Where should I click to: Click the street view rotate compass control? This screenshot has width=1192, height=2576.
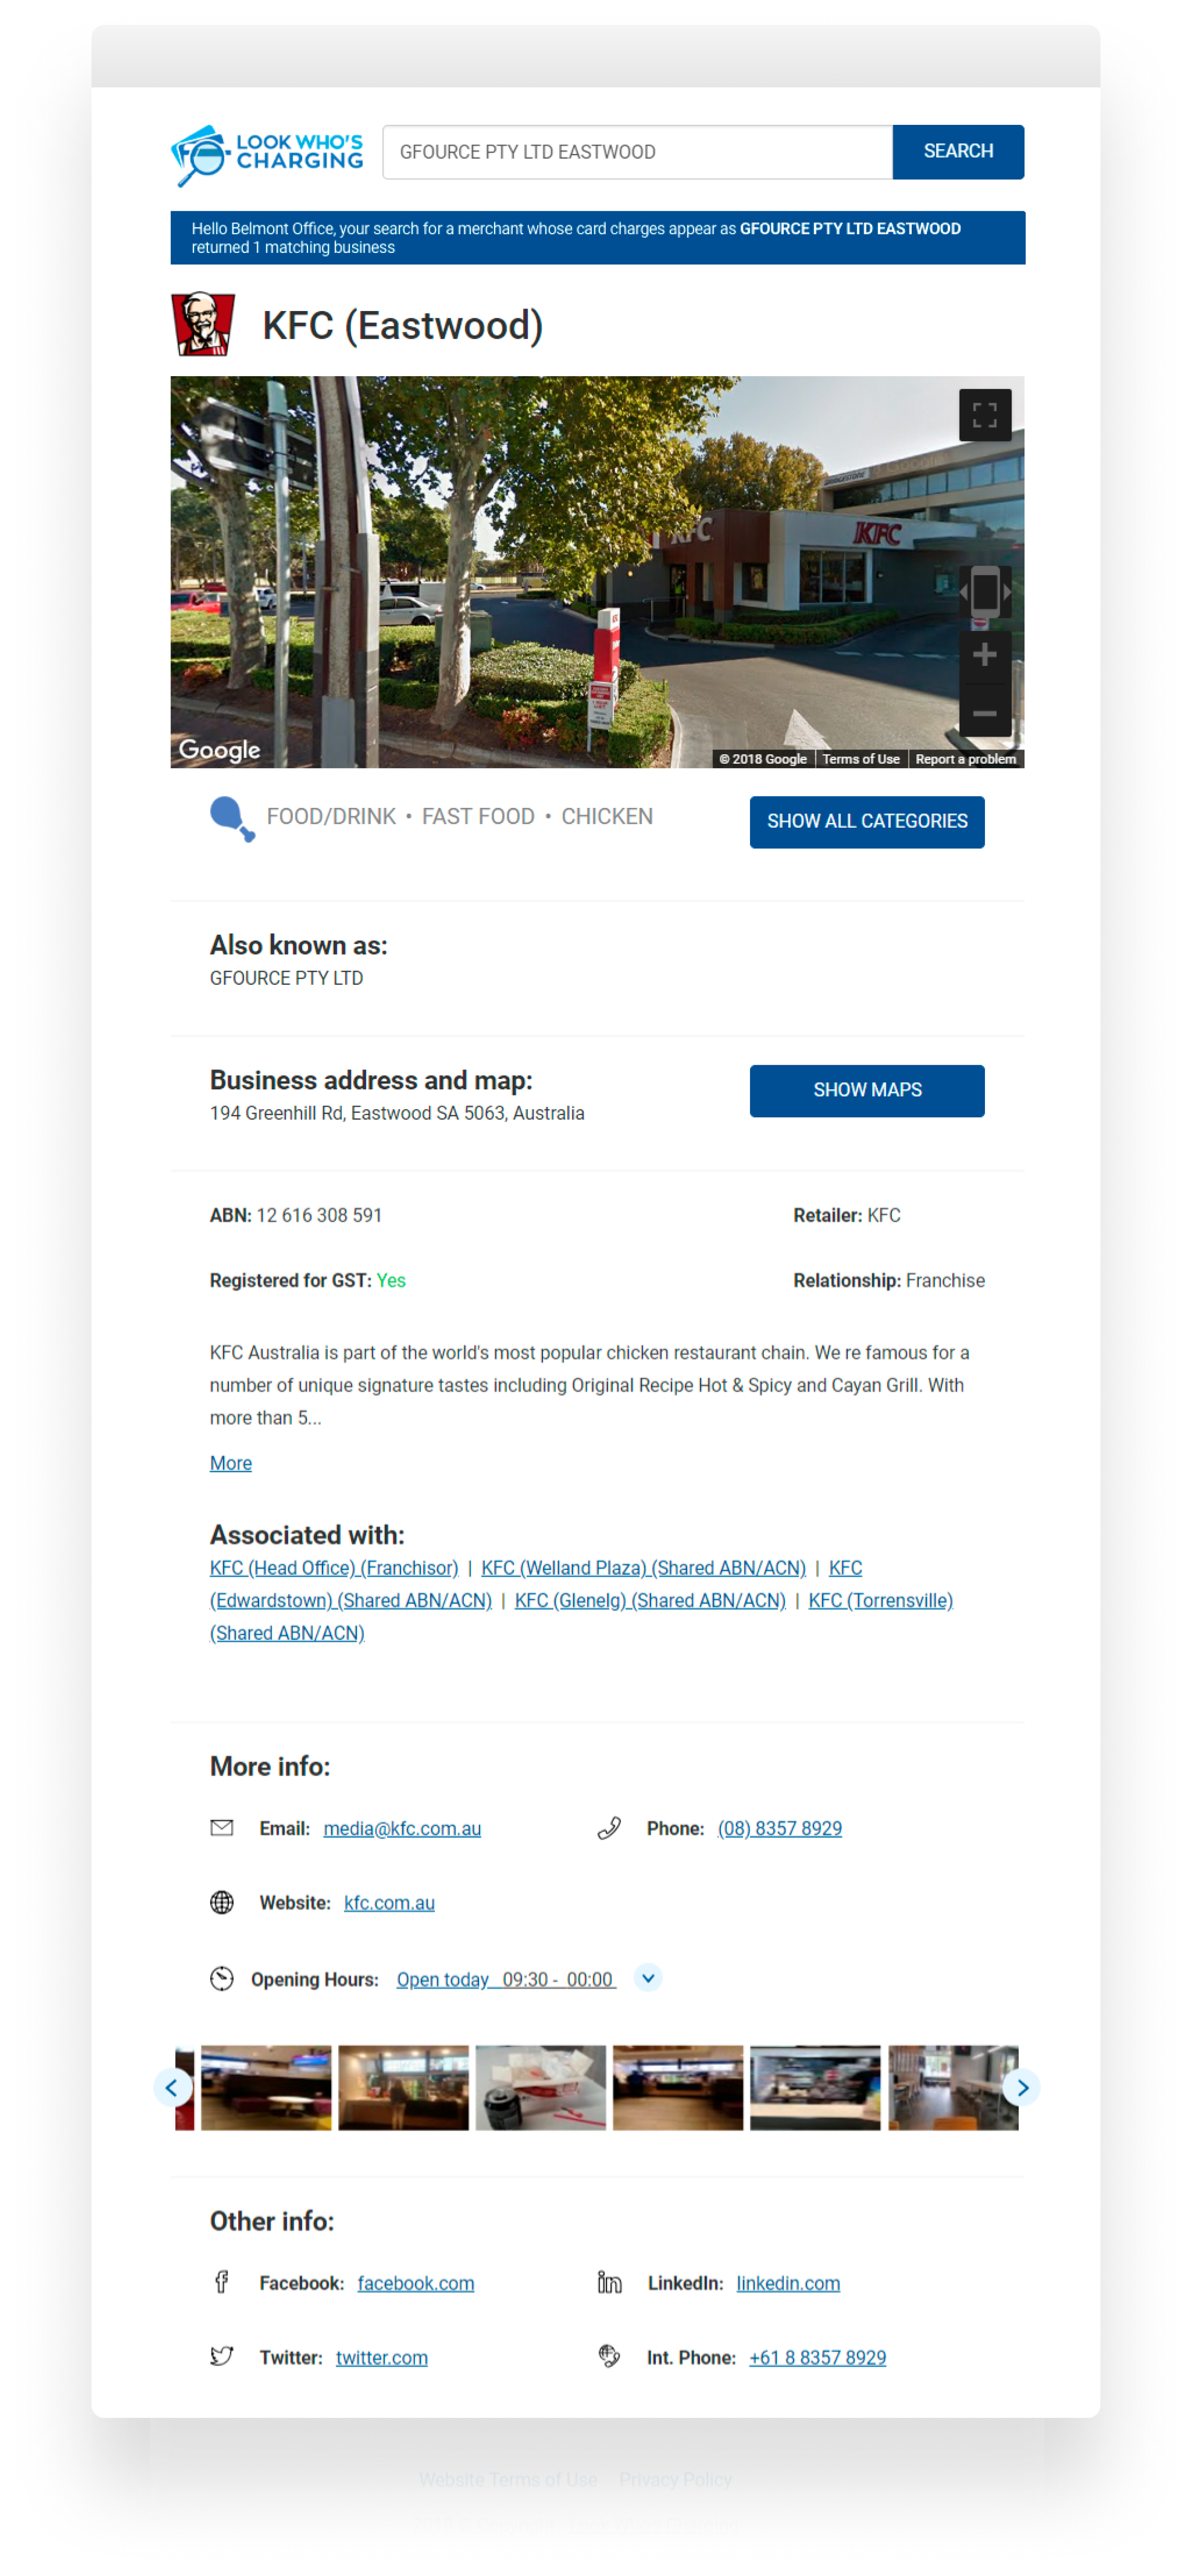[984, 592]
